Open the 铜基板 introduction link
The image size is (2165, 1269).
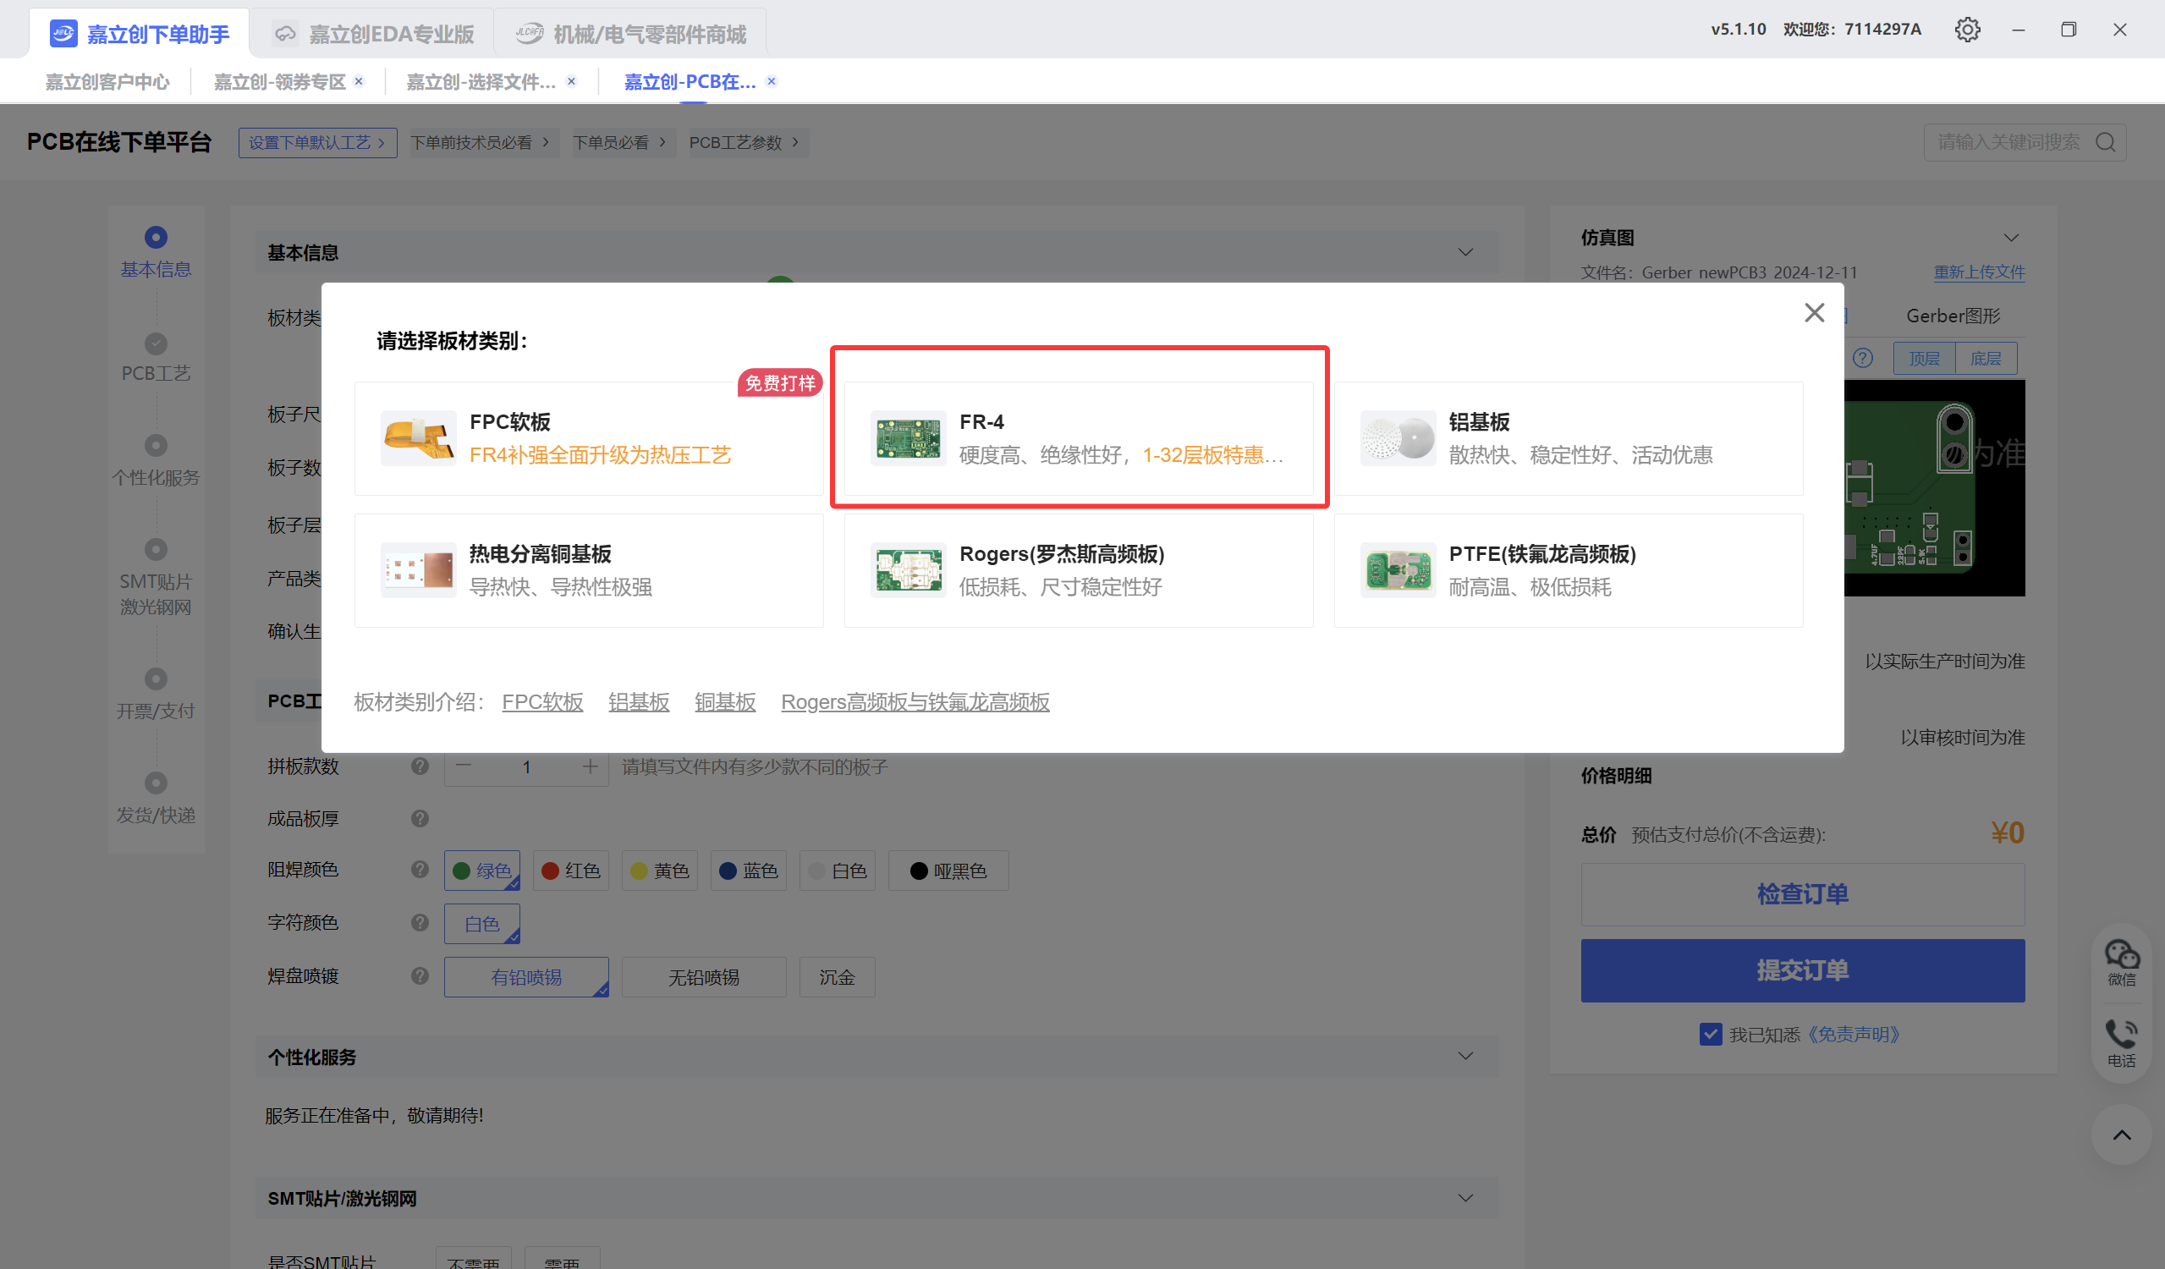[725, 702]
